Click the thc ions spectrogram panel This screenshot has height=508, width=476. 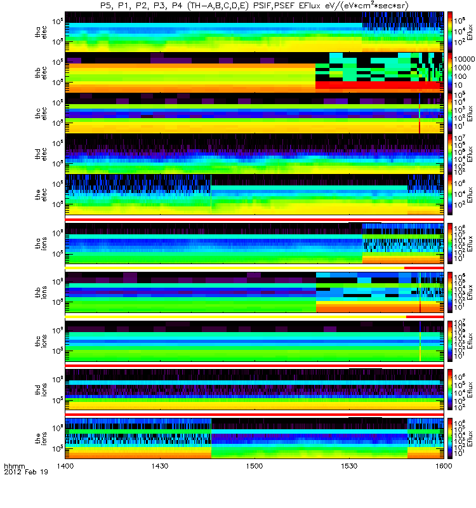[255, 341]
